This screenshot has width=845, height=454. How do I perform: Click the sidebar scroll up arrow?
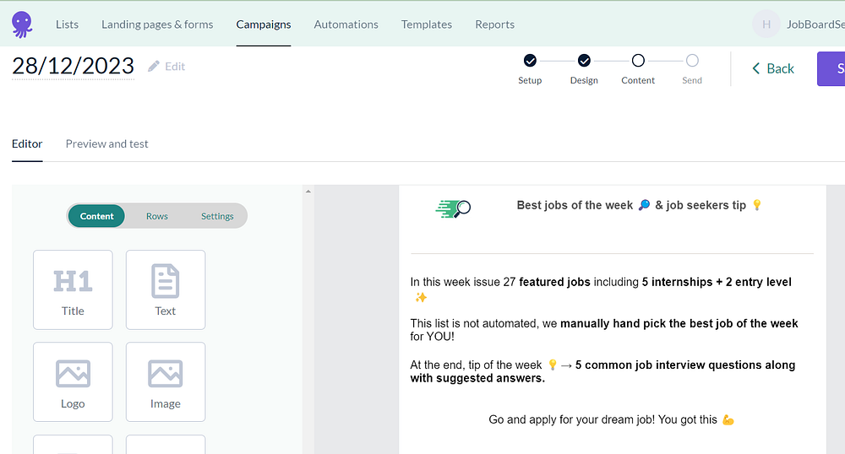(308, 192)
